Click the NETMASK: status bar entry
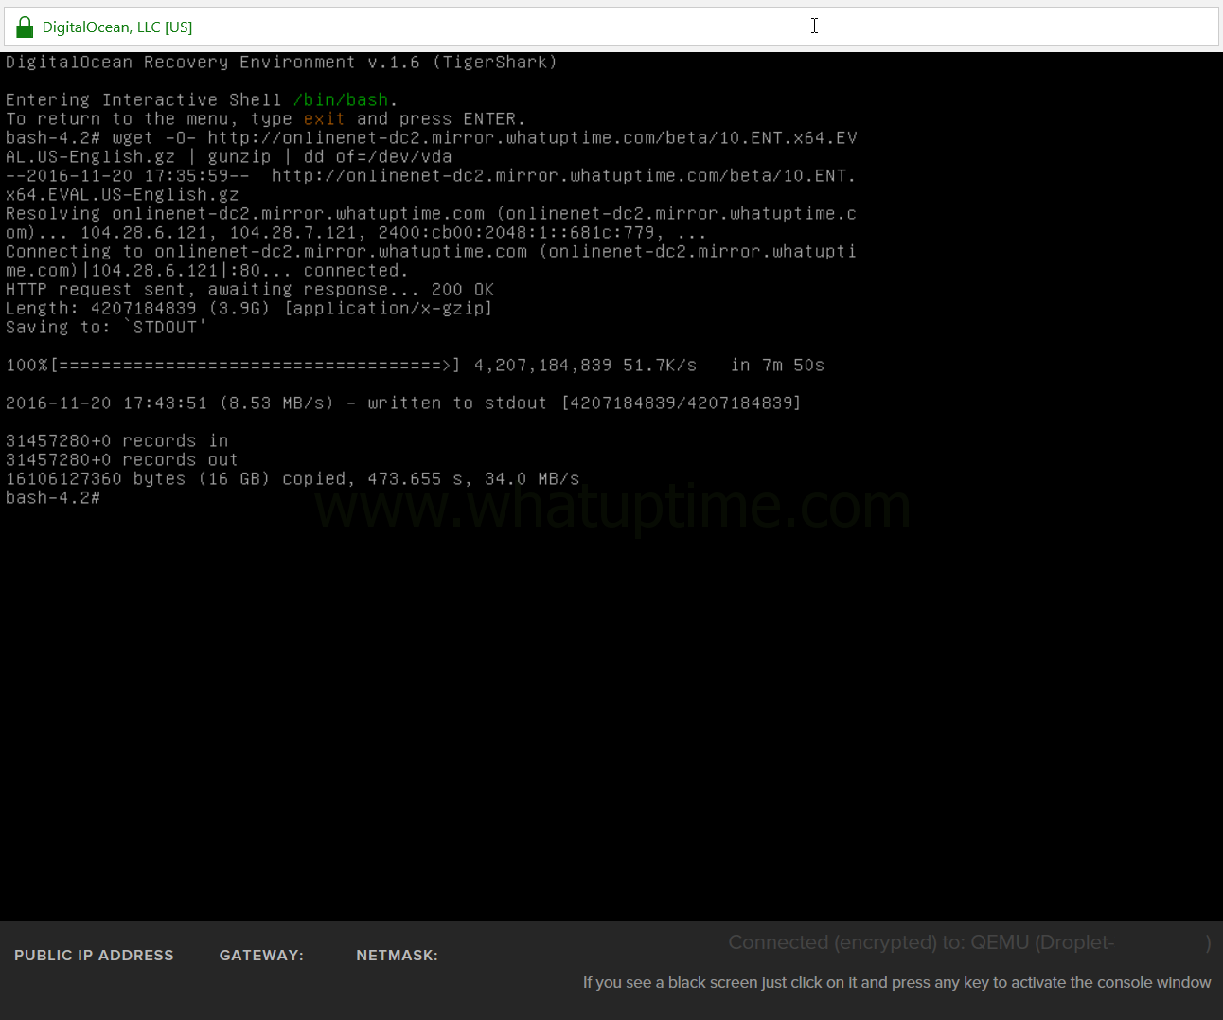 tap(397, 955)
